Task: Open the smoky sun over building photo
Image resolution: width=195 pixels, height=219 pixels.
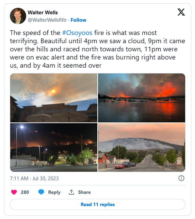Action: pos(54,98)
